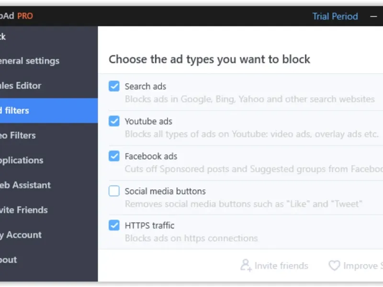Image resolution: width=383 pixels, height=287 pixels.
Task: Open My Account section
Action: [21, 235]
